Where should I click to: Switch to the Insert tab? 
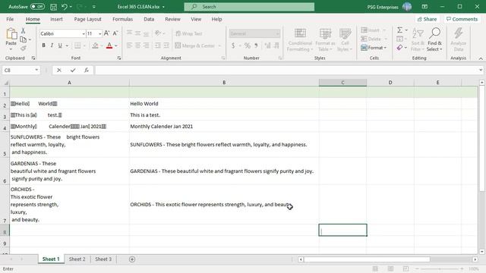point(56,19)
